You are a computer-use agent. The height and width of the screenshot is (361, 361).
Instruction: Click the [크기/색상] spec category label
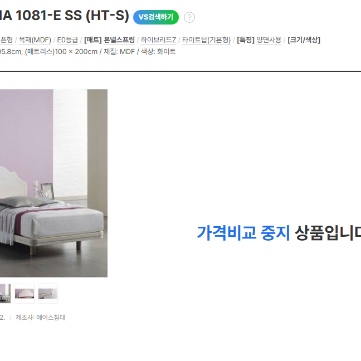[304, 40]
